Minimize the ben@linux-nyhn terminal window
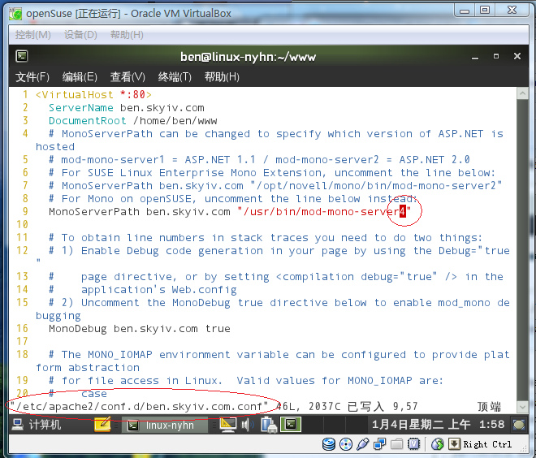 [475, 57]
